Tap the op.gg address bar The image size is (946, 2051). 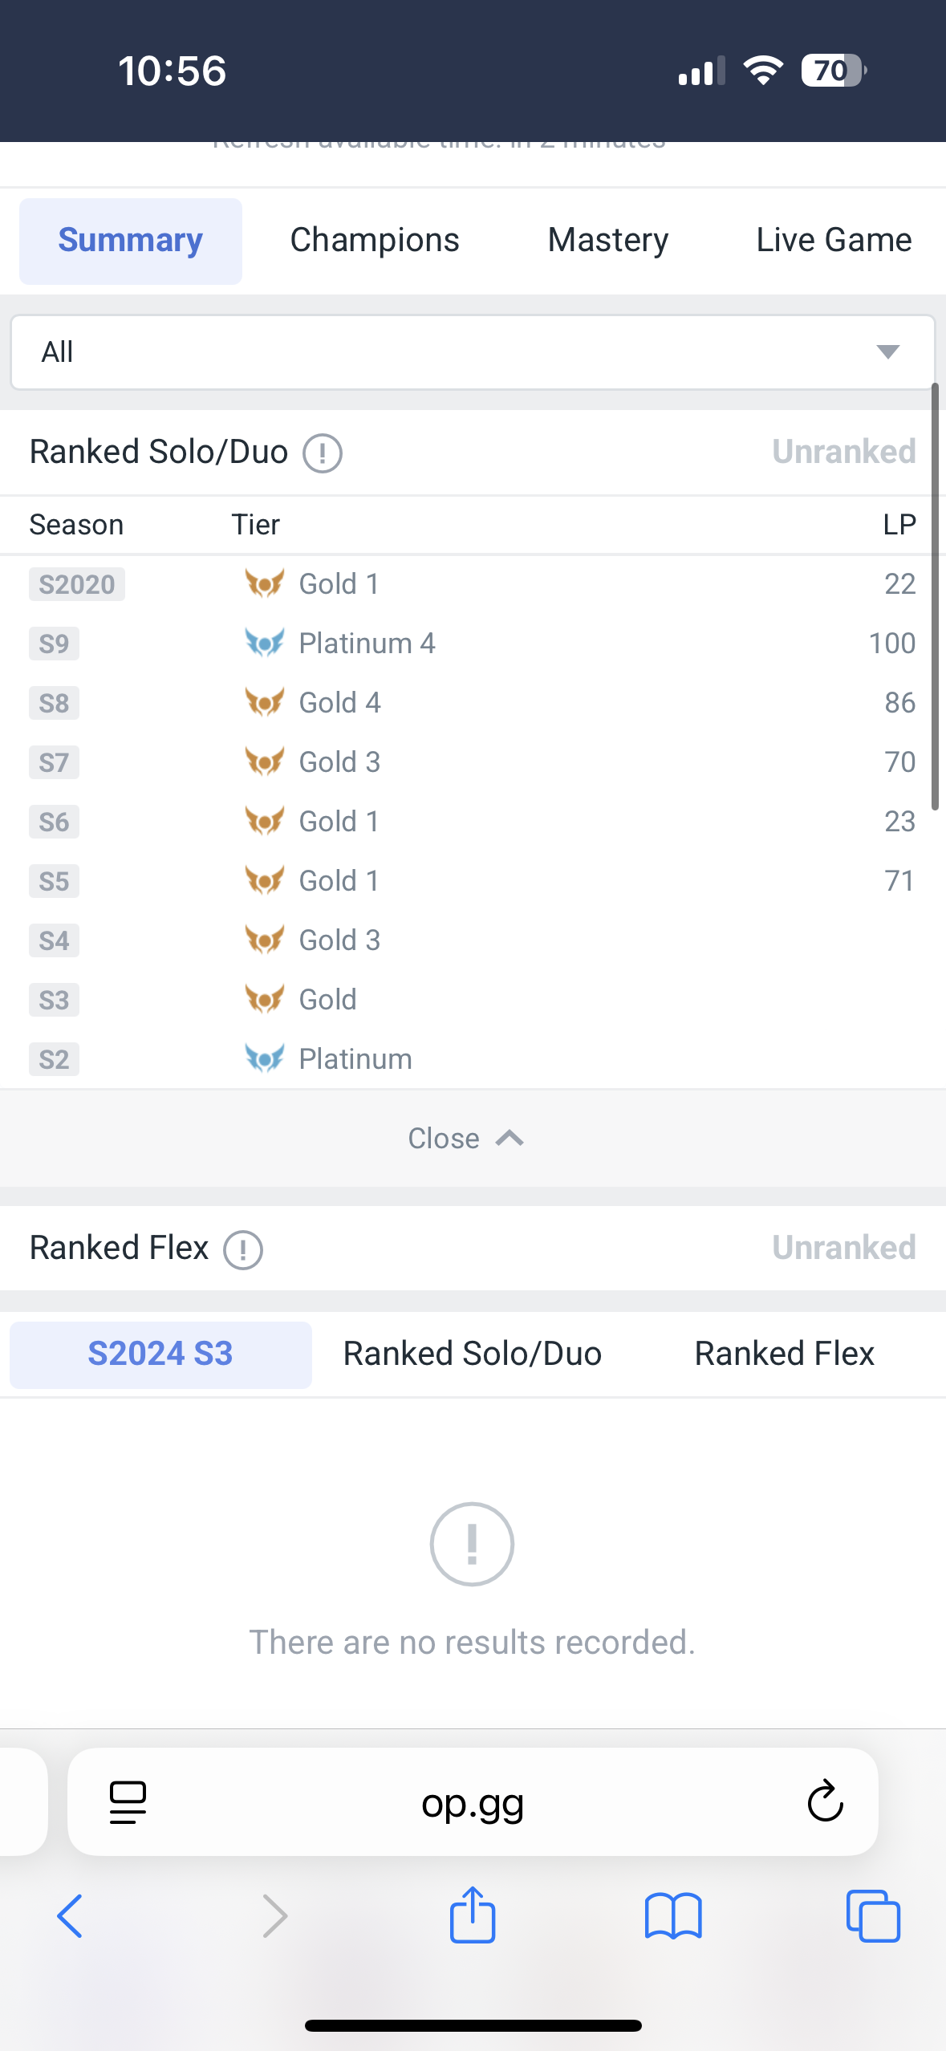[x=473, y=1802]
